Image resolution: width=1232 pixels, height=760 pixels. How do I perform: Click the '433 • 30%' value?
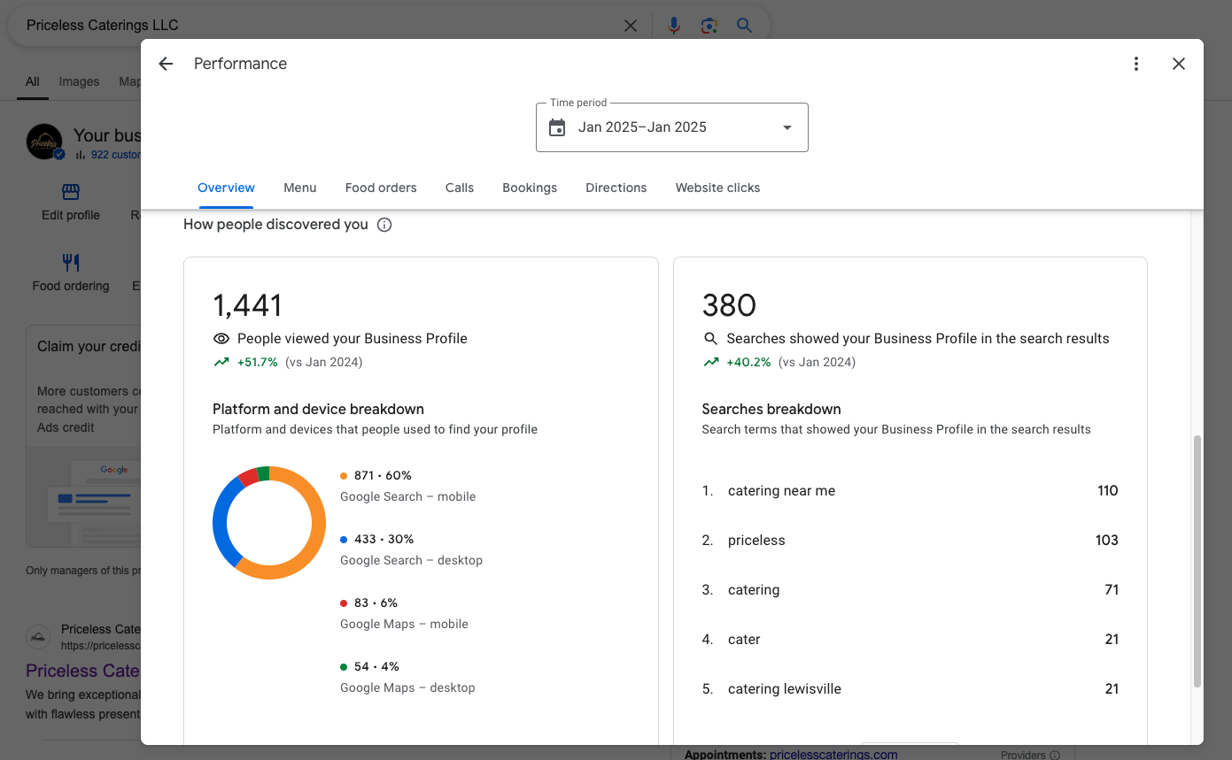coord(384,540)
